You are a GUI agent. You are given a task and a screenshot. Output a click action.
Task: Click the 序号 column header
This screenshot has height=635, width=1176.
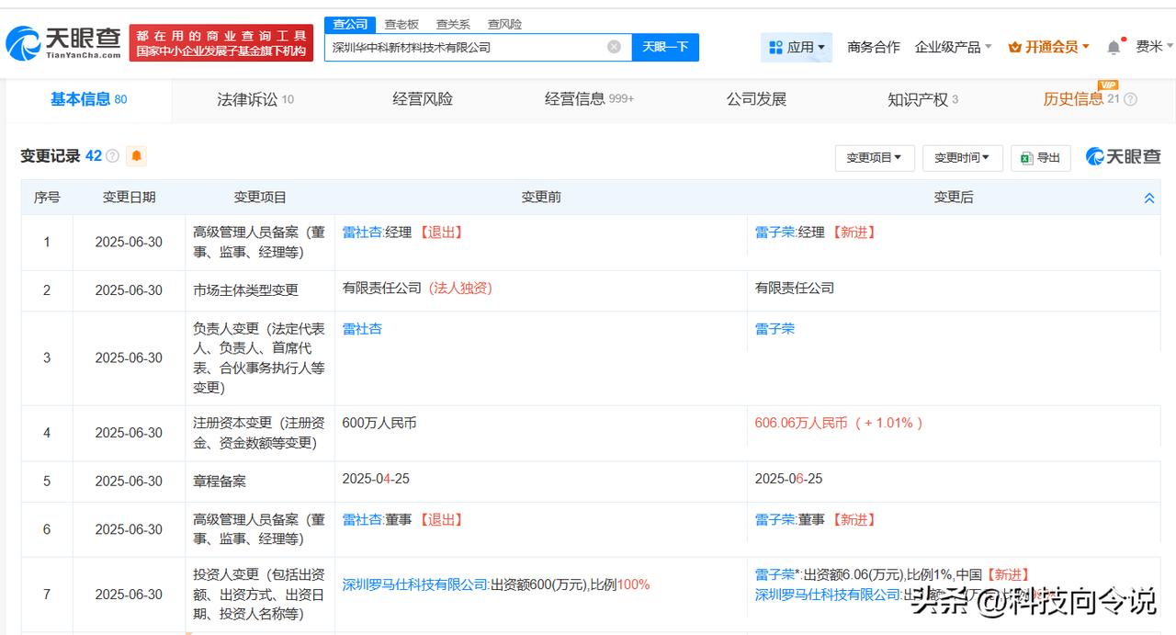[47, 198]
